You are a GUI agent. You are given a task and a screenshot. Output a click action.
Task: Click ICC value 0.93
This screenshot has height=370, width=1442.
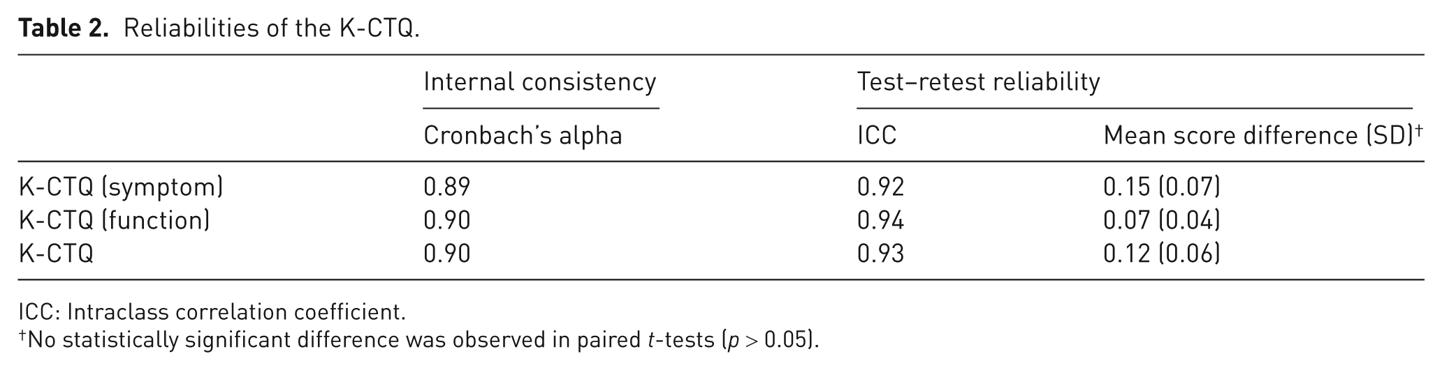click(880, 253)
